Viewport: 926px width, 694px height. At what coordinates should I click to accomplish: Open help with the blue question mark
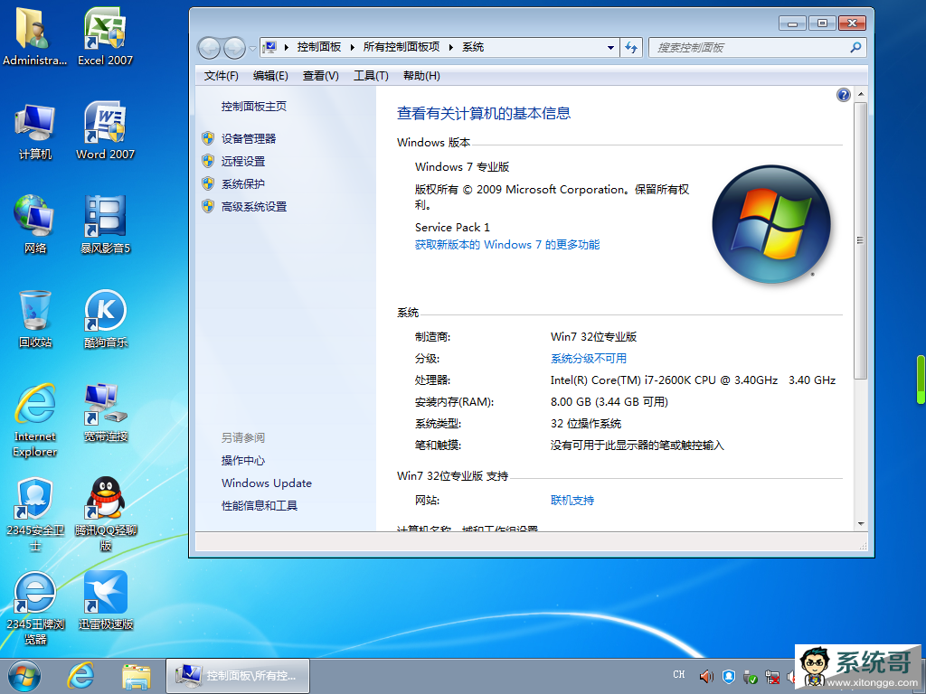(x=844, y=94)
